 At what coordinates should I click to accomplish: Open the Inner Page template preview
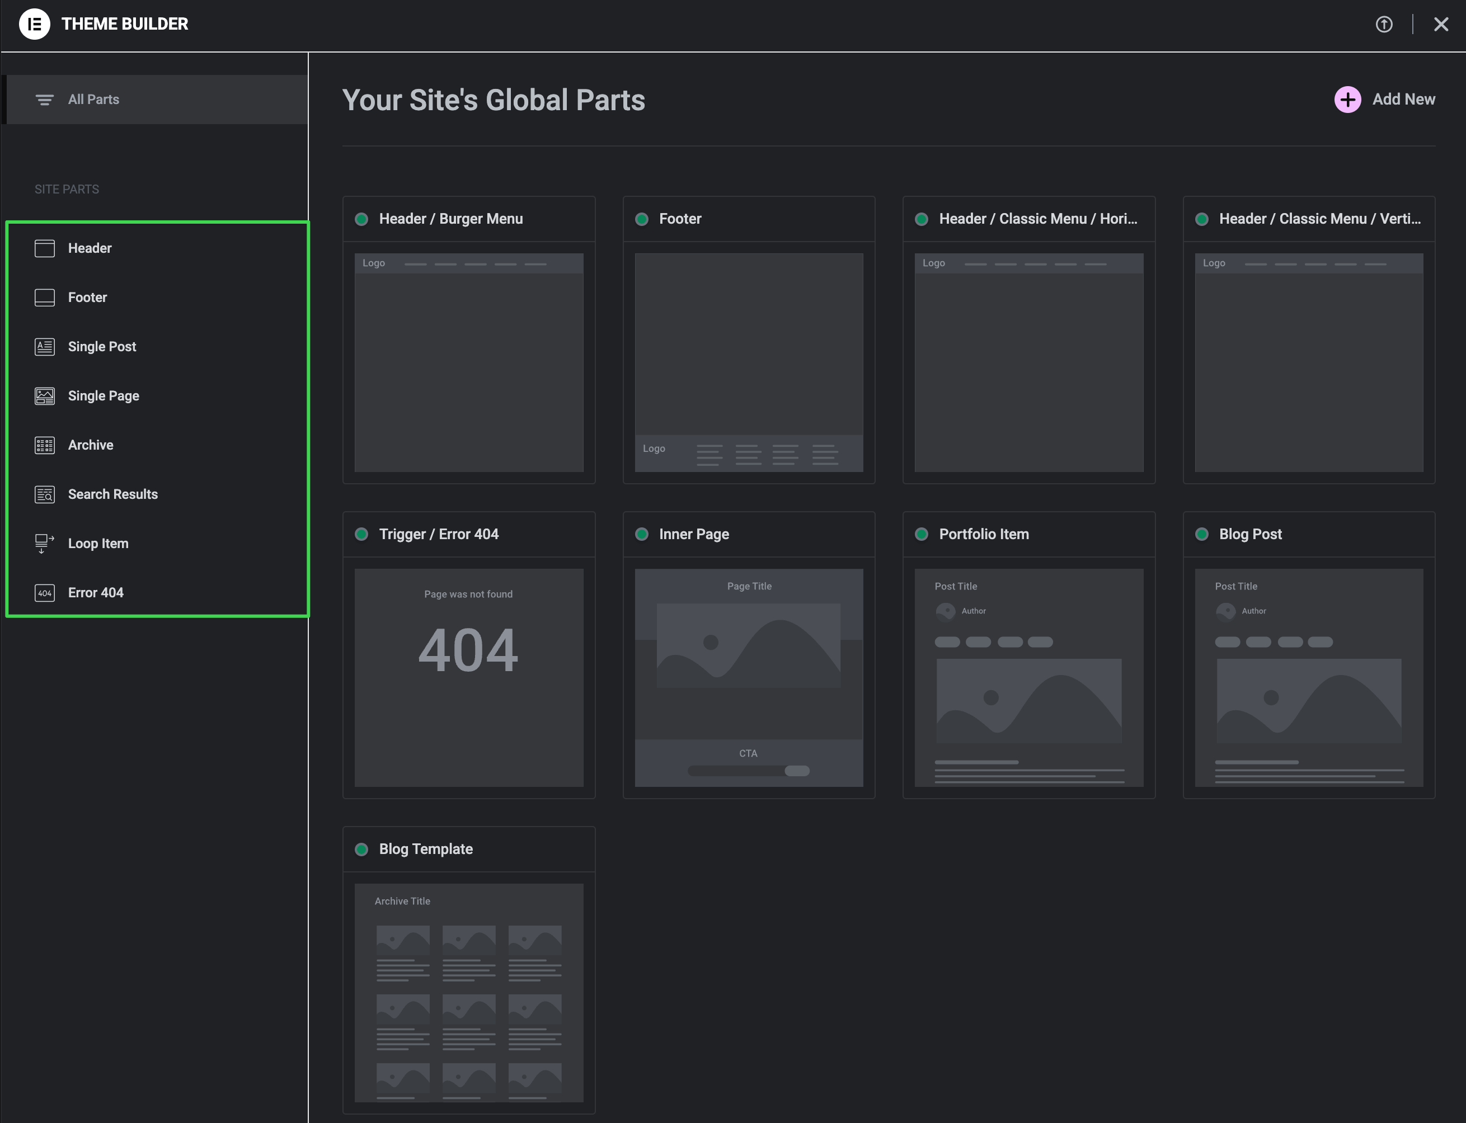[748, 677]
